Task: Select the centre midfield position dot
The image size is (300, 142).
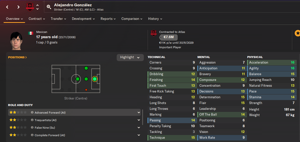Action: [77, 79]
